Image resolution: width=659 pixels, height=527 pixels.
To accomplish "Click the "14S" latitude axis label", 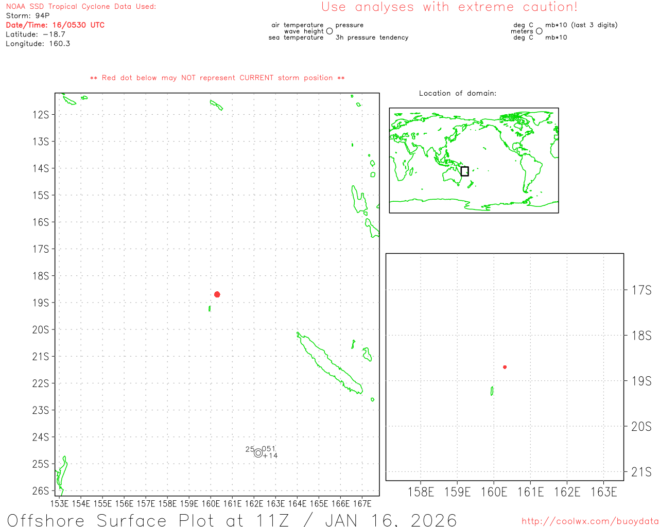I will 41,168.
